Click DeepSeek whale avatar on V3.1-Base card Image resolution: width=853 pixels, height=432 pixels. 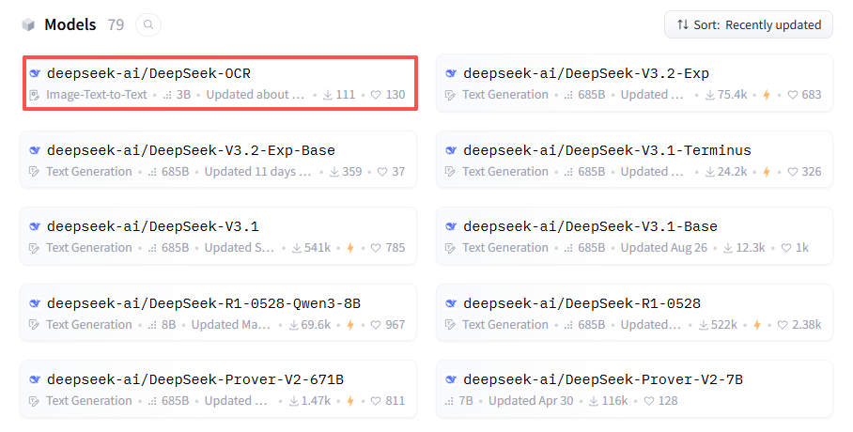pyautogui.click(x=450, y=226)
